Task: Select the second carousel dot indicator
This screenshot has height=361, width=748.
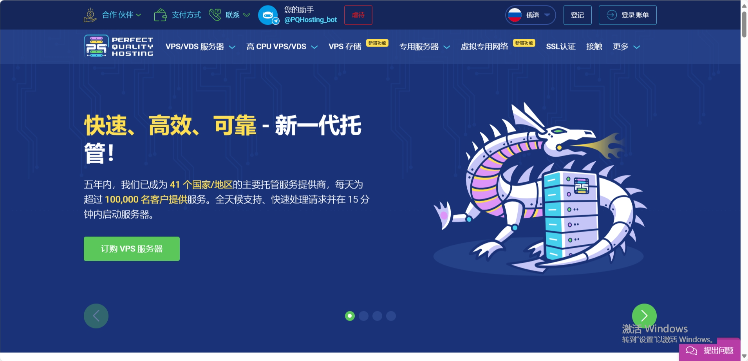Action: click(364, 316)
